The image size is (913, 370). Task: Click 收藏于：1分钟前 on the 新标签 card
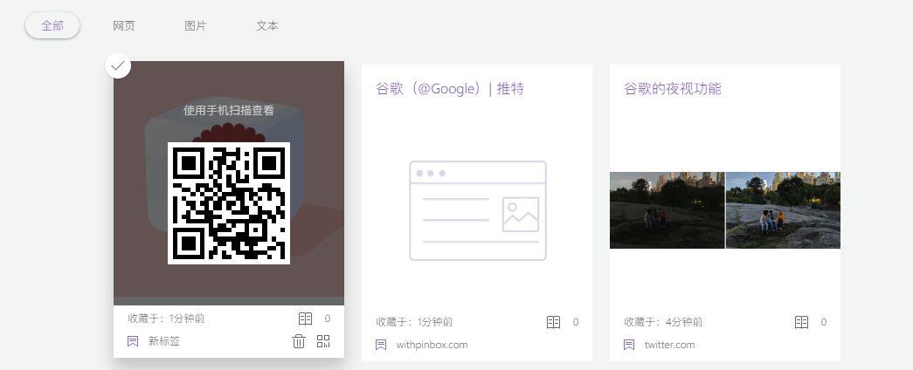(x=166, y=319)
